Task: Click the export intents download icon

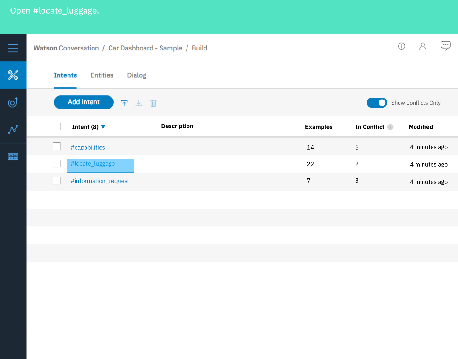Action: tap(139, 103)
